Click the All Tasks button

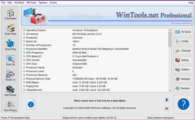click(x=183, y=32)
